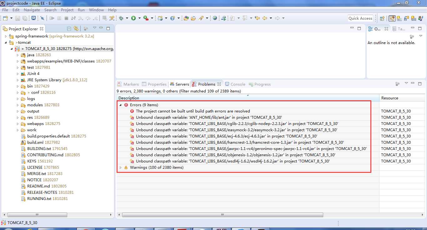Open the Run configurations dropdown arrow
The height and width of the screenshot is (230, 427).
point(139,18)
